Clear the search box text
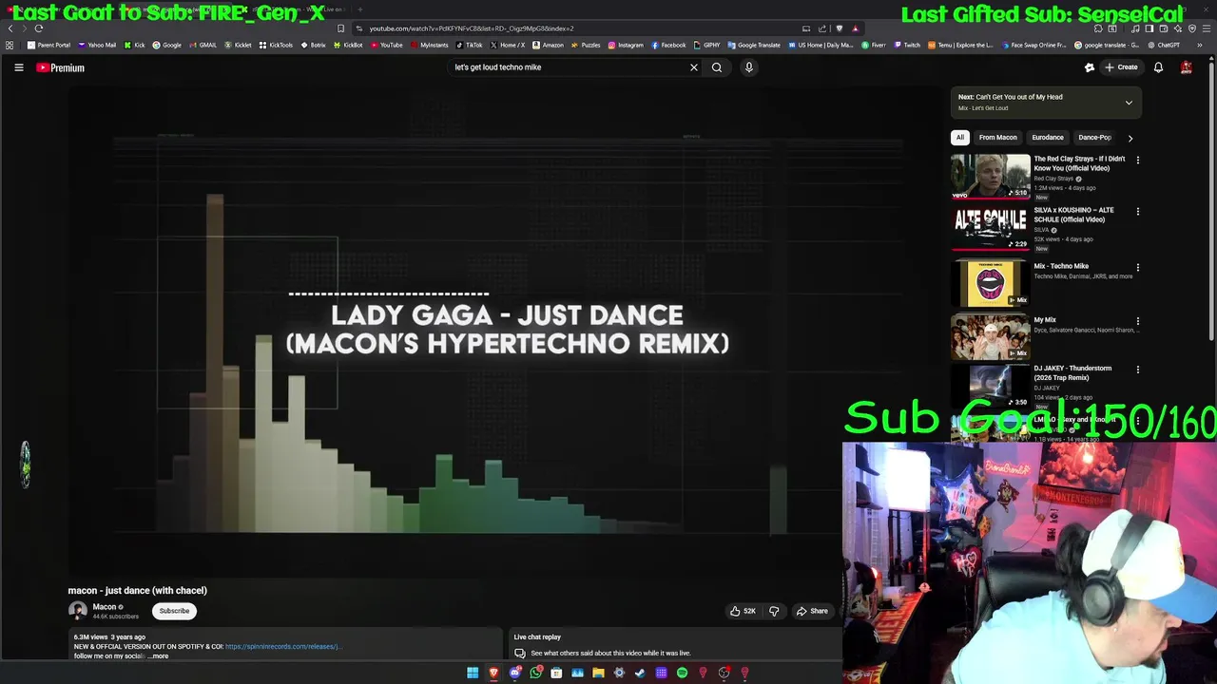The image size is (1217, 684). click(694, 67)
